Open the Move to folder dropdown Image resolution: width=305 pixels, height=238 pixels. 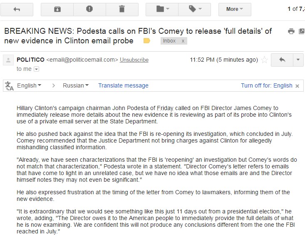[162, 9]
